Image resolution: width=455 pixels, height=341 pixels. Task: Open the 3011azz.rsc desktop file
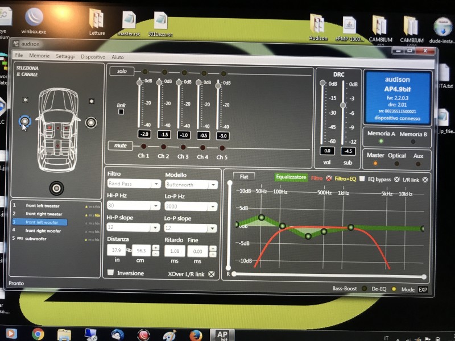(x=160, y=24)
